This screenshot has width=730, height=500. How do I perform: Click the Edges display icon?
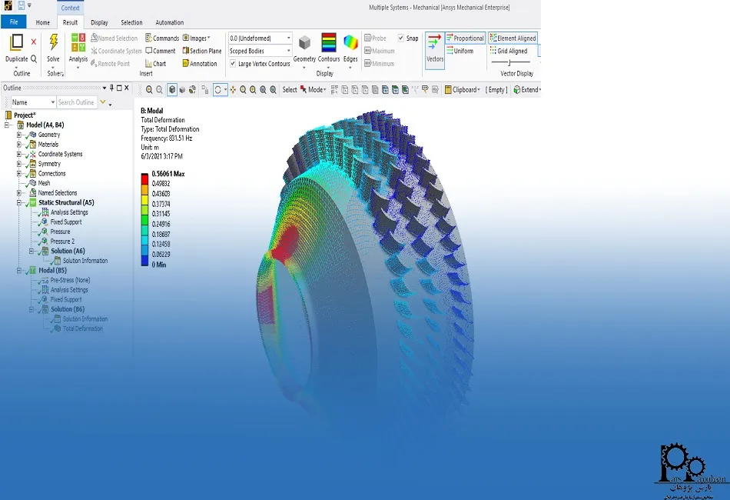[350, 43]
